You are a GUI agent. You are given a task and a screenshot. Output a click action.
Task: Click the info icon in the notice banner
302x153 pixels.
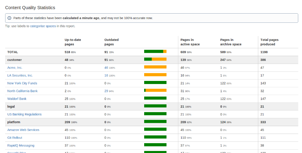tap(9, 18)
